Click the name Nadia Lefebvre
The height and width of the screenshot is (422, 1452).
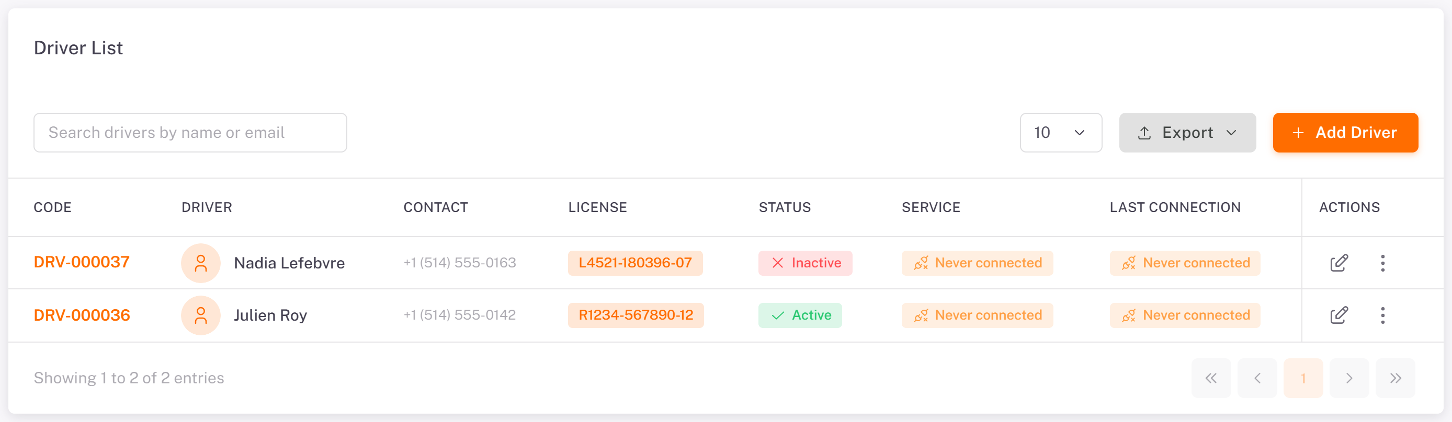289,263
